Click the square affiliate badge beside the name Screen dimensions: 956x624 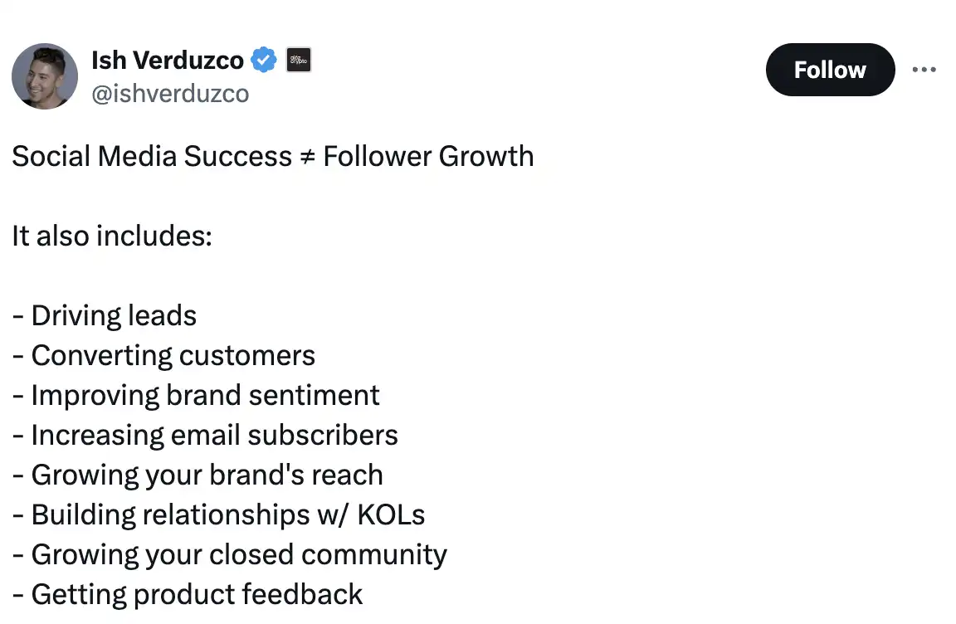[299, 60]
